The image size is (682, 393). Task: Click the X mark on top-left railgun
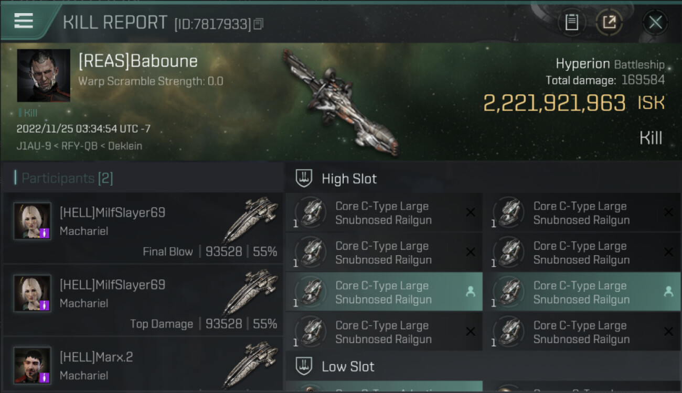(x=471, y=212)
